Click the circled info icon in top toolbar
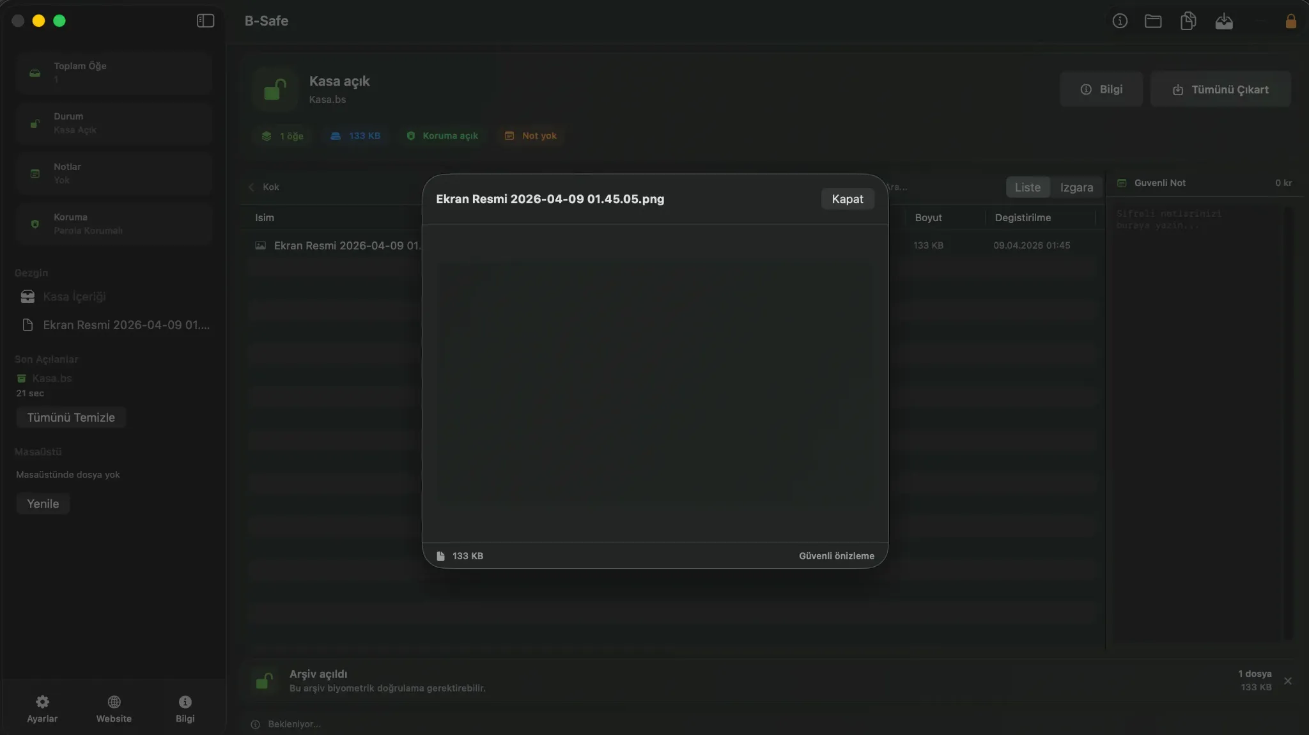This screenshot has width=1309, height=735. point(1119,22)
